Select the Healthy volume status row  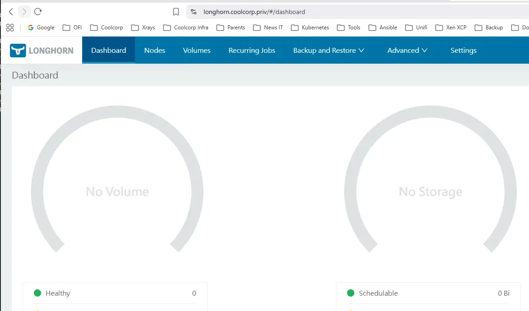115,293
